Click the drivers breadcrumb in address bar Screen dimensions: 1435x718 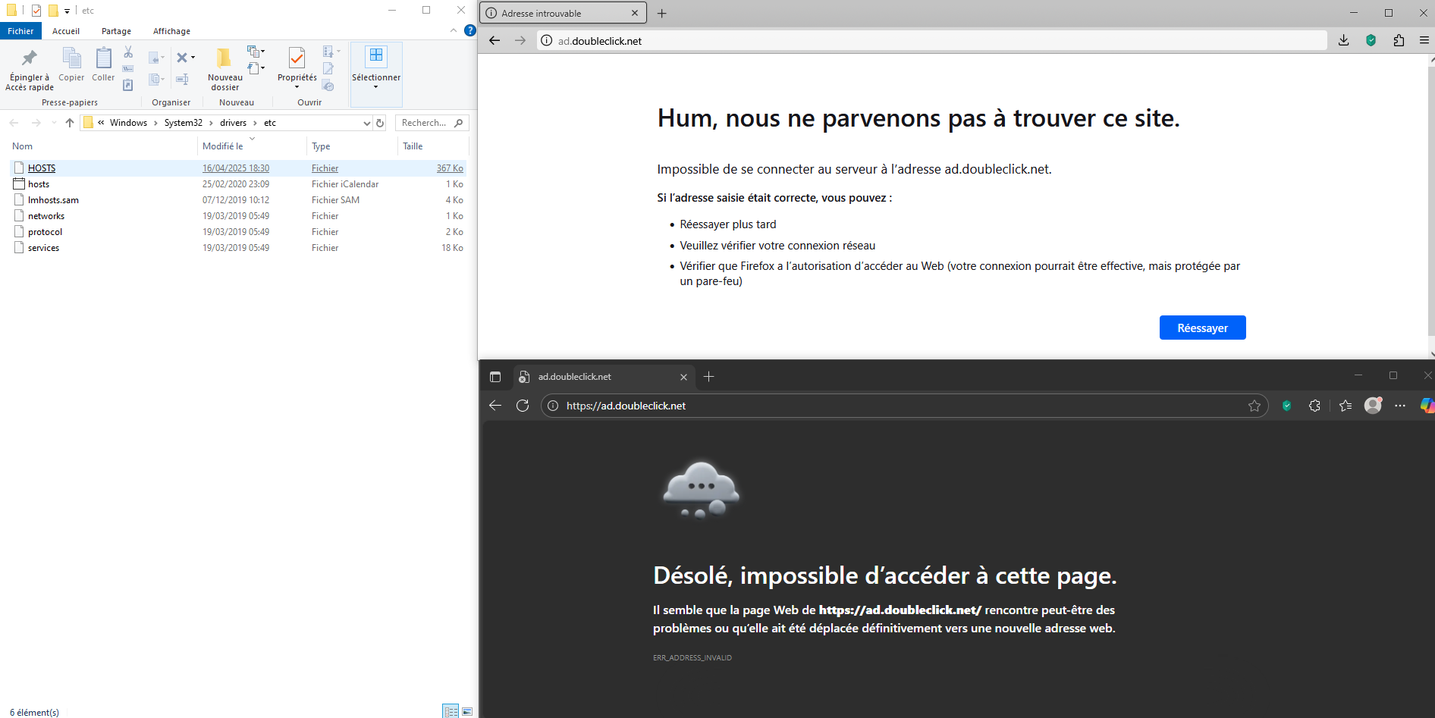tap(233, 123)
